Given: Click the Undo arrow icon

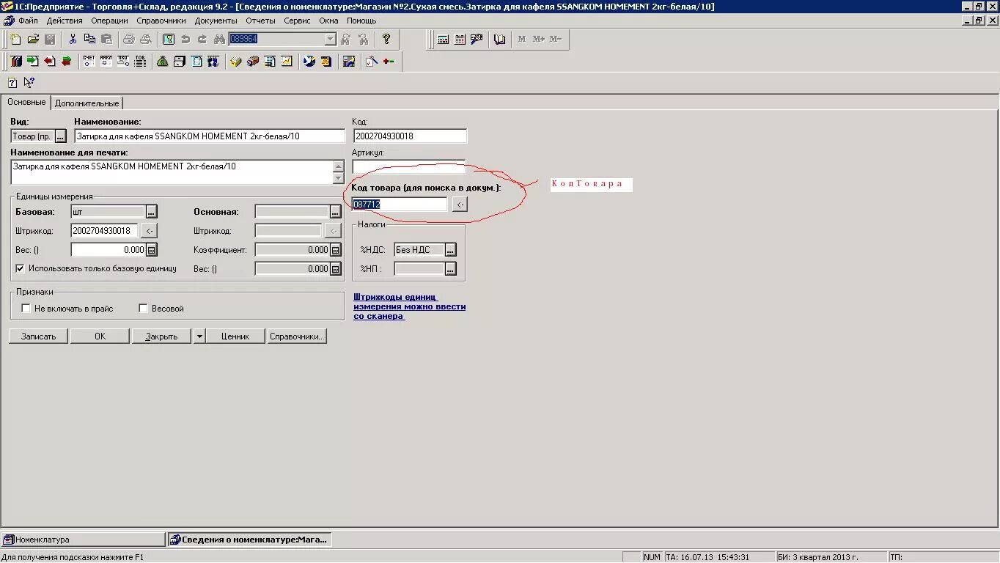Looking at the screenshot, I should 185,39.
